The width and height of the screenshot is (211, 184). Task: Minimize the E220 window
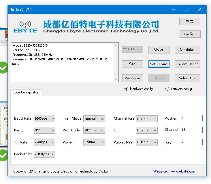point(174,9)
